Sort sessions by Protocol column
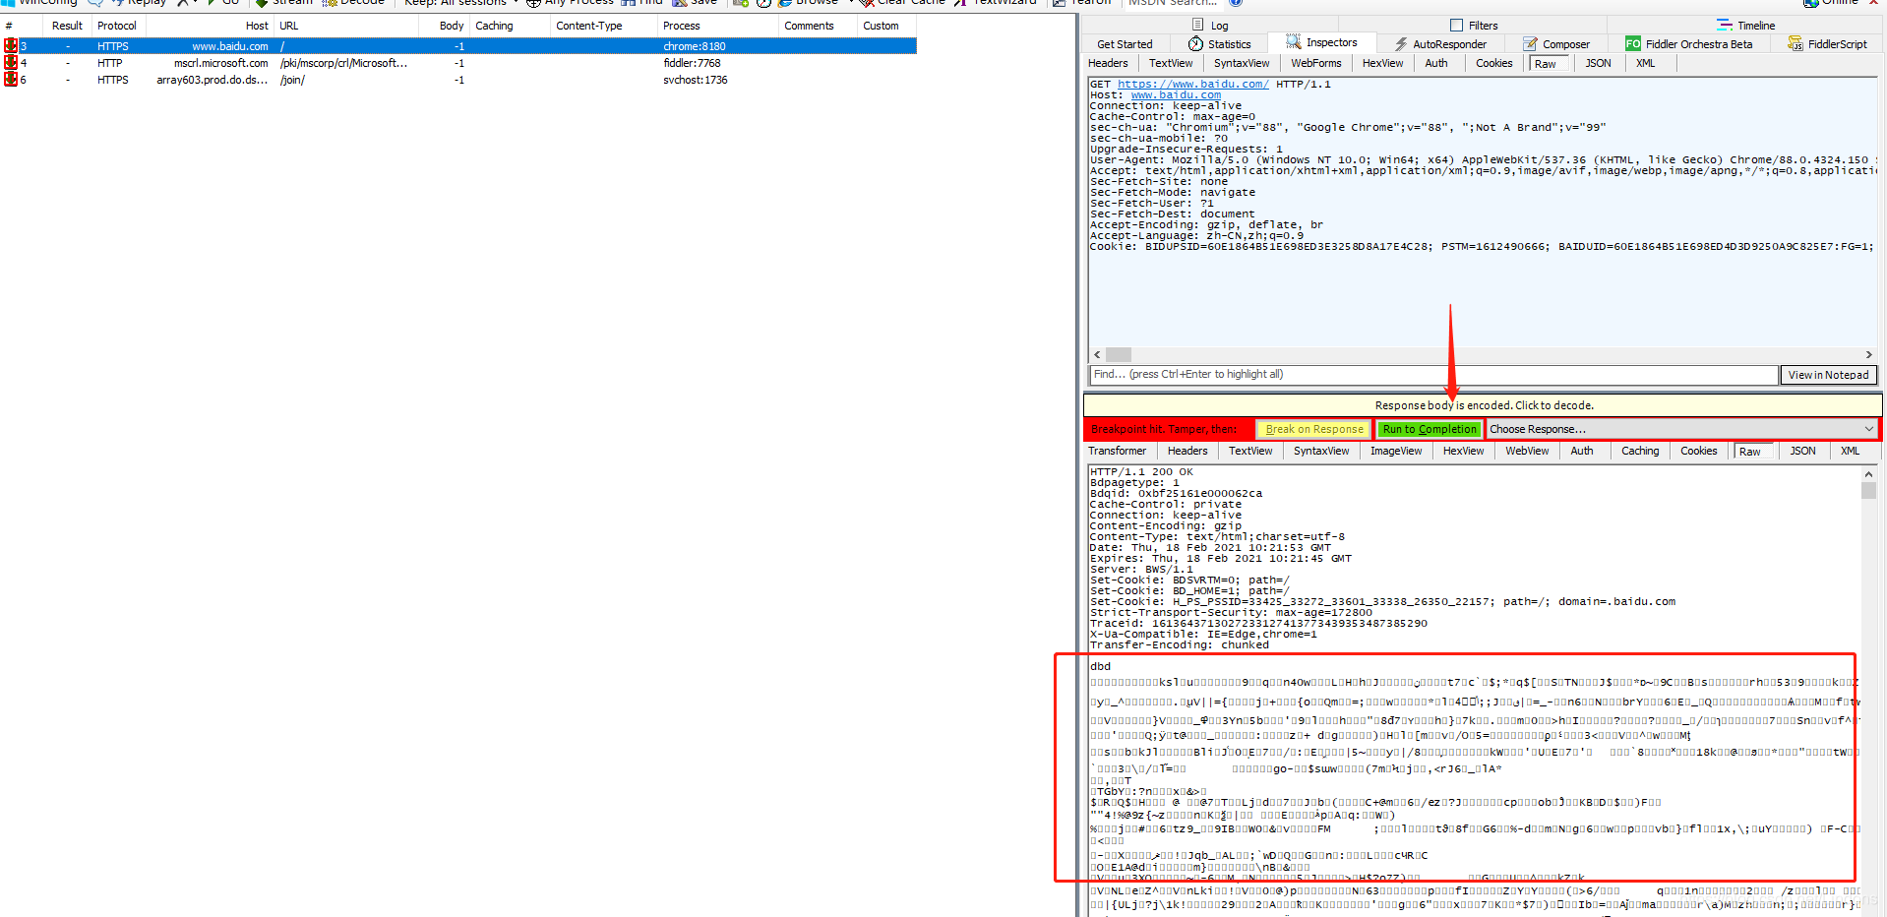Screen dimensions: 1887x917 (x=117, y=26)
